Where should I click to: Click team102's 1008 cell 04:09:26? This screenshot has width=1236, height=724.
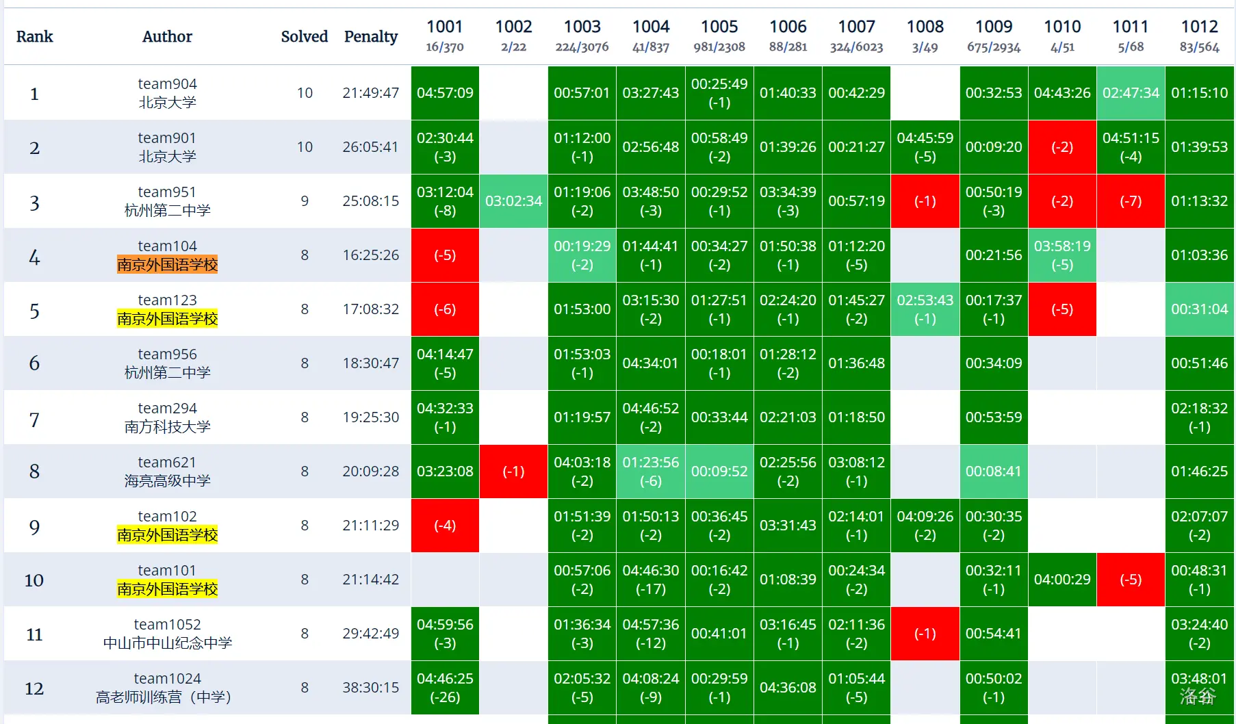point(925,526)
